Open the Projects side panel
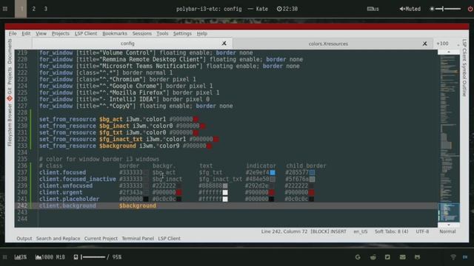 (10, 75)
